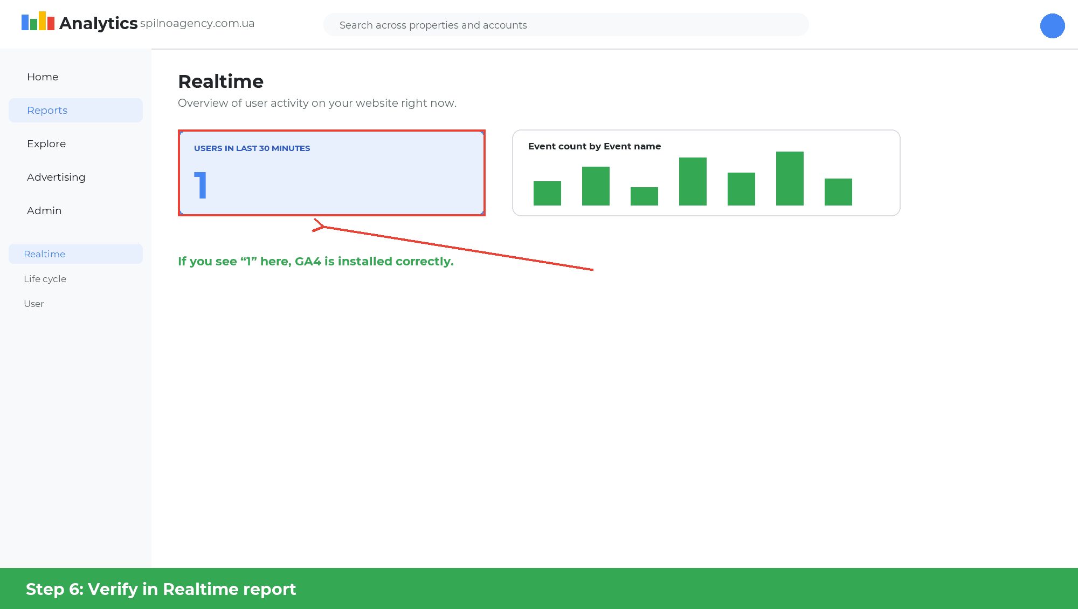This screenshot has width=1078, height=609.
Task: Click the search across properties field
Action: tap(566, 25)
